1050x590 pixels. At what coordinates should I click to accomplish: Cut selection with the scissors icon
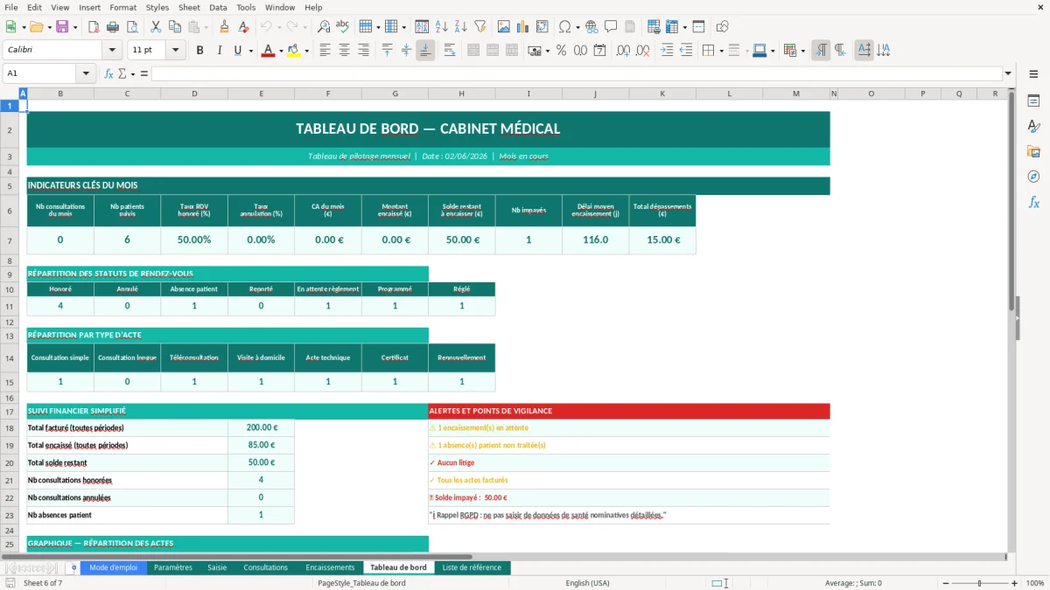[x=155, y=27]
